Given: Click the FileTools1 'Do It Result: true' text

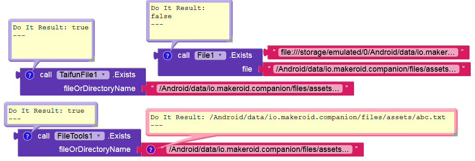Looking at the screenshot, I should tap(46, 111).
